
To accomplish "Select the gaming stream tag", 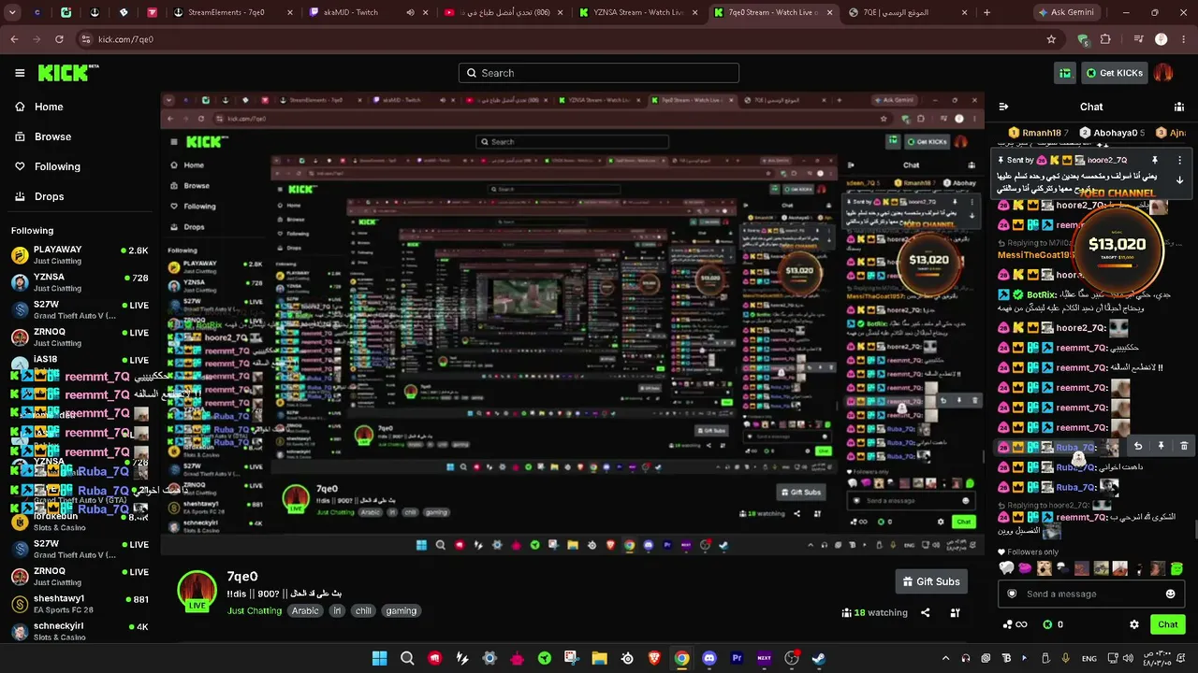I will (401, 611).
